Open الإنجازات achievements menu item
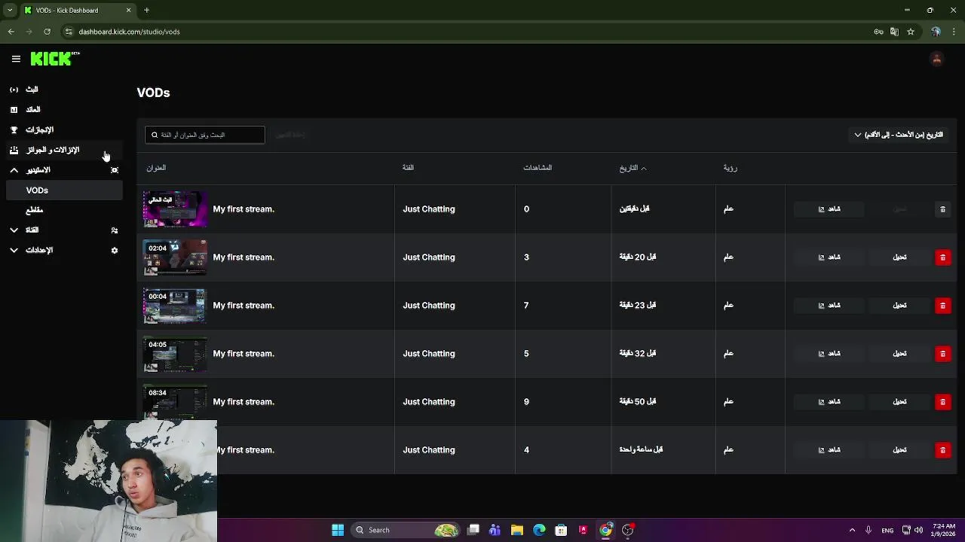965x542 pixels. coord(39,129)
